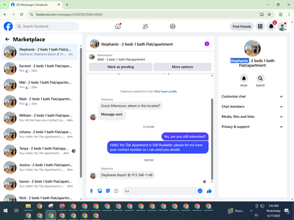Screen dimensions: 294x220
Task: Open new browser tab plus button
Action: pyautogui.click(x=67, y=5)
